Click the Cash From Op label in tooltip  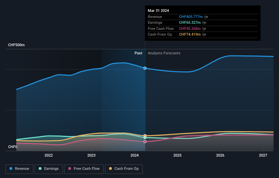pyautogui.click(x=160, y=35)
